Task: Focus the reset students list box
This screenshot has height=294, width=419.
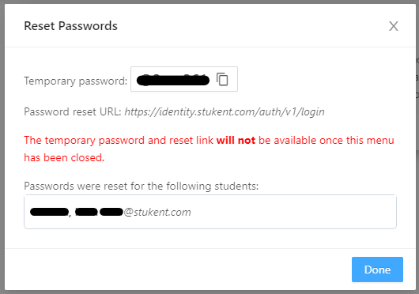Action: coord(210,212)
